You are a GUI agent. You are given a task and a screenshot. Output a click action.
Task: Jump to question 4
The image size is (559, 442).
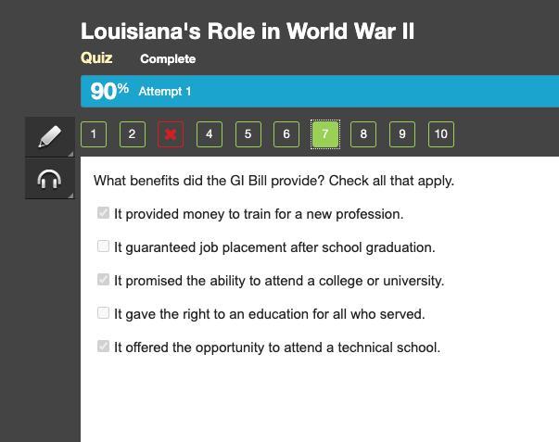pos(210,134)
